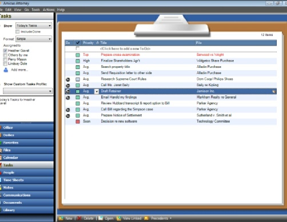
Task: Open the View menu
Action: tap(17, 10)
